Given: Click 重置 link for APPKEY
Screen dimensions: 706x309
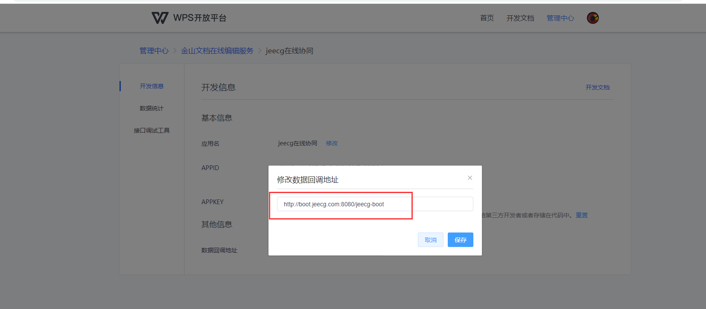Looking at the screenshot, I should [x=582, y=215].
